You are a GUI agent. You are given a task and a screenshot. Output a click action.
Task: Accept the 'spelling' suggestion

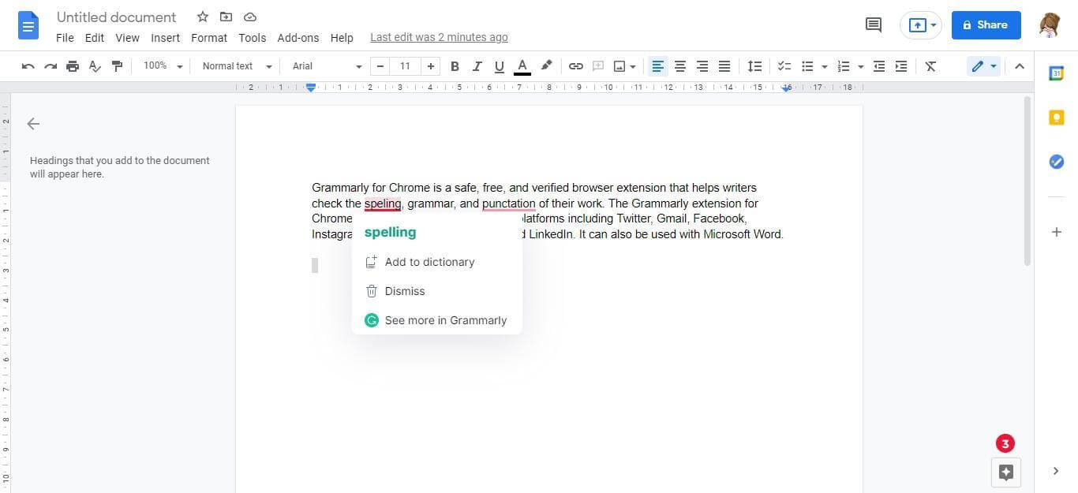(x=390, y=233)
